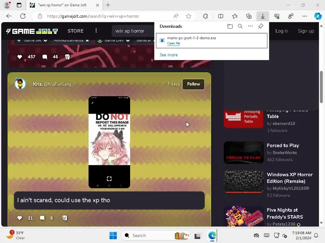Screen dimensions: 325x243
Task: Toggle the Downloads toolbar button
Action: [x=262, y=16]
